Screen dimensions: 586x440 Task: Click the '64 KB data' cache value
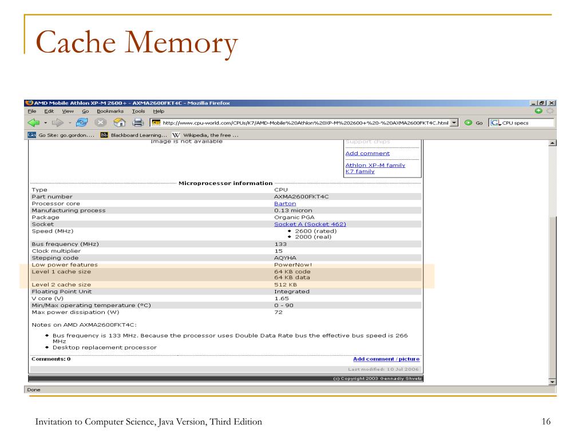coord(292,277)
